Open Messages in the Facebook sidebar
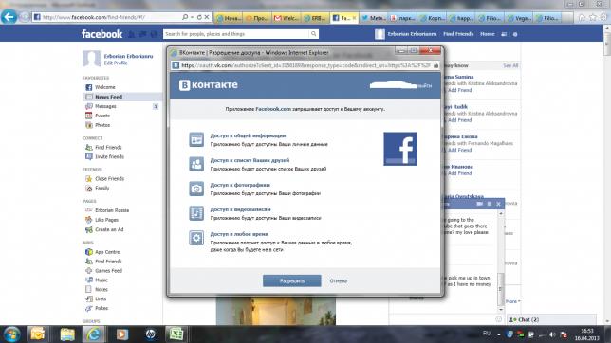Screen dimensions: 611x343 tap(105, 106)
